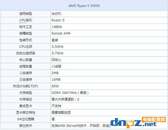Select the CPU主频 label
This screenshot has width=168, height=130.
[x=26, y=47]
